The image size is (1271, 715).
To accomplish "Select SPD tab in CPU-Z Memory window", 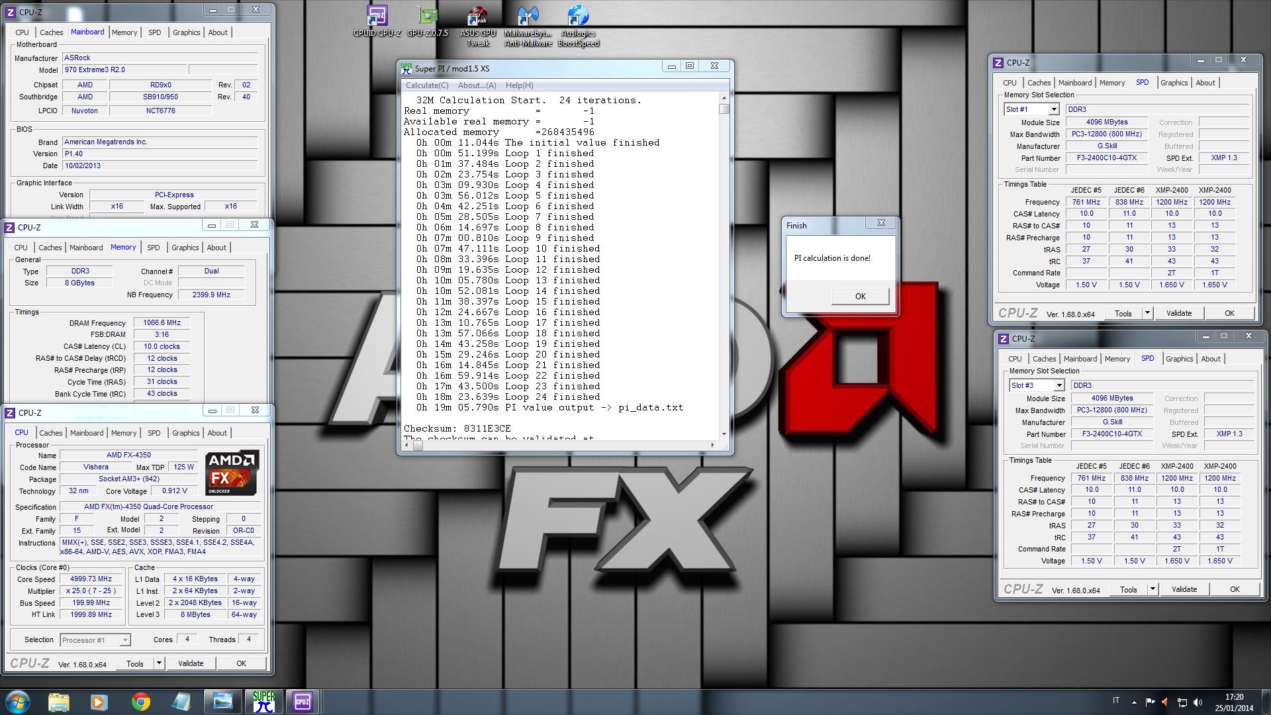I will (154, 248).
